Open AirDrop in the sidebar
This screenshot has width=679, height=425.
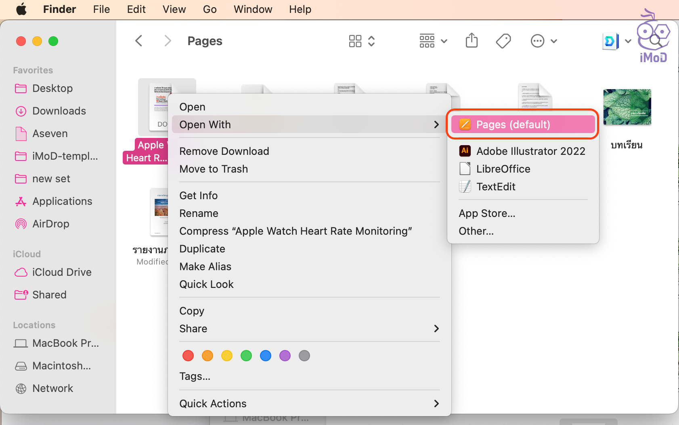(x=50, y=224)
